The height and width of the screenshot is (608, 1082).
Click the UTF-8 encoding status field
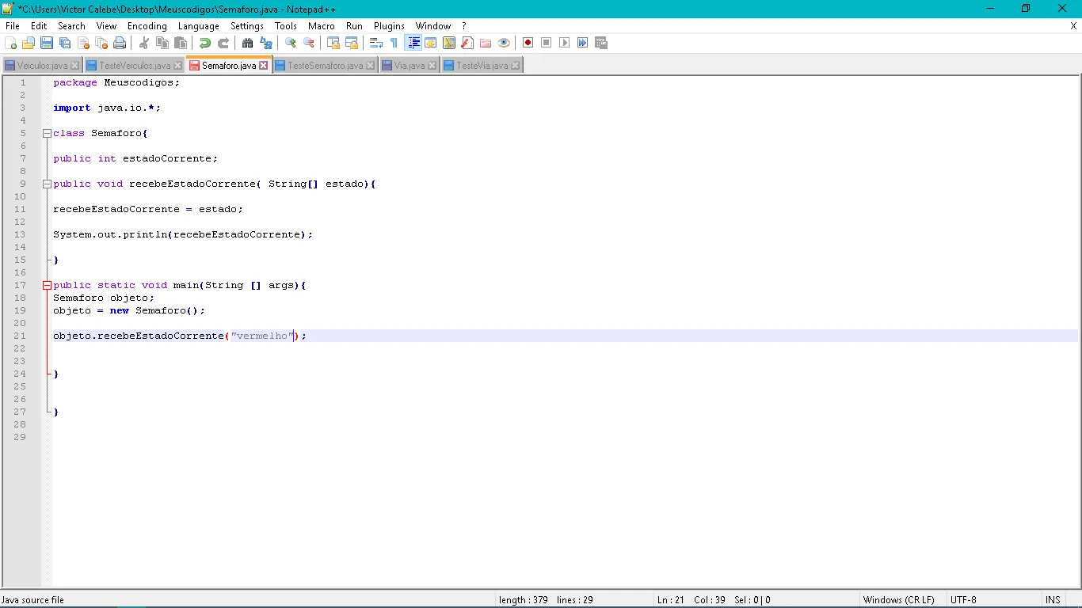click(963, 600)
